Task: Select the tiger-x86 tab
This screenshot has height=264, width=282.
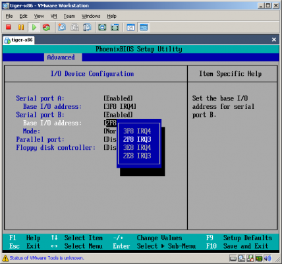Action: tap(18, 40)
